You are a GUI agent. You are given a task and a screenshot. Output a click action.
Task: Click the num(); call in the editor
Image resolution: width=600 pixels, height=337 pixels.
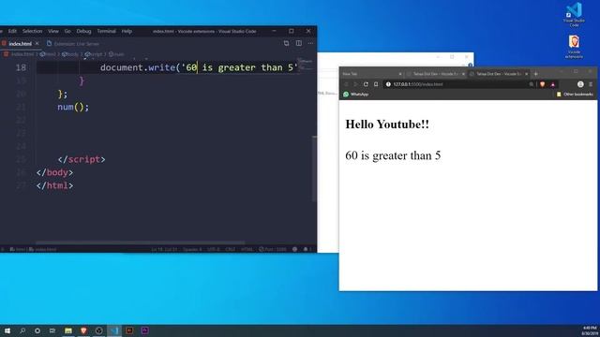pyautogui.click(x=73, y=107)
